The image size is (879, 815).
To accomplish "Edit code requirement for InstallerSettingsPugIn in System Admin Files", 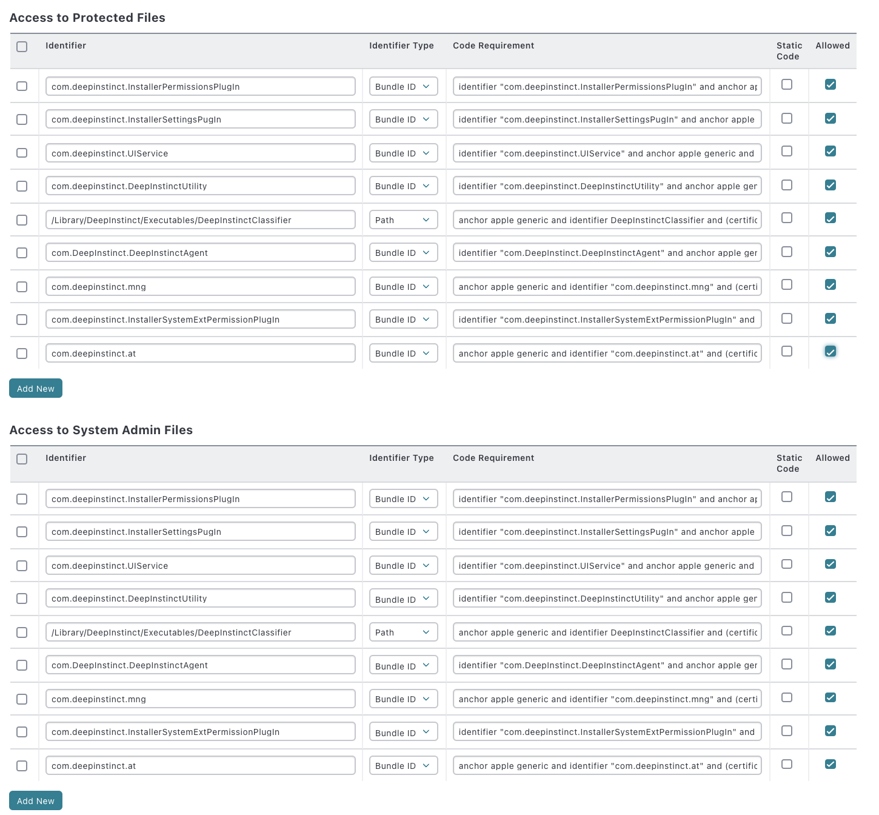I will tap(607, 531).
